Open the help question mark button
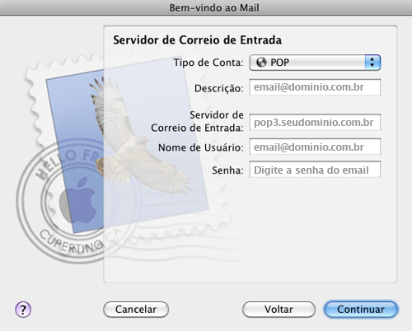Screen dimensions: 412x331 [x=23, y=310]
